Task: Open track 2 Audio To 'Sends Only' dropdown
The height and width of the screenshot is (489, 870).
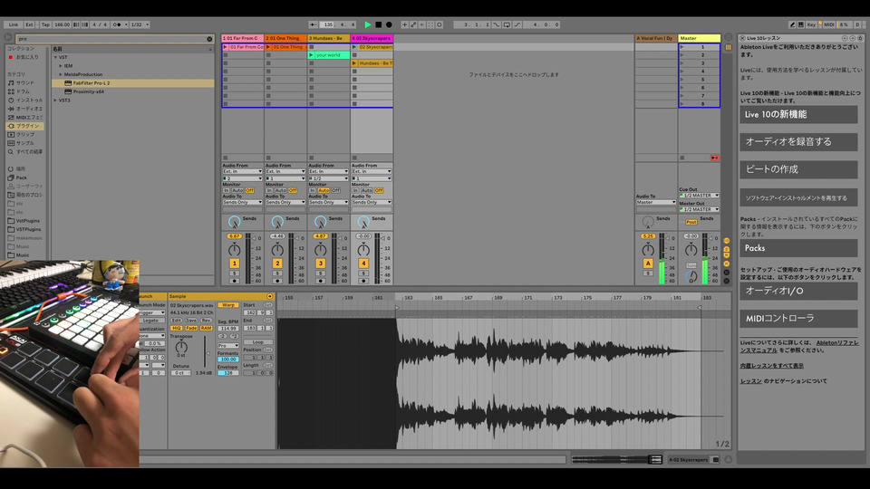Action: [285, 202]
